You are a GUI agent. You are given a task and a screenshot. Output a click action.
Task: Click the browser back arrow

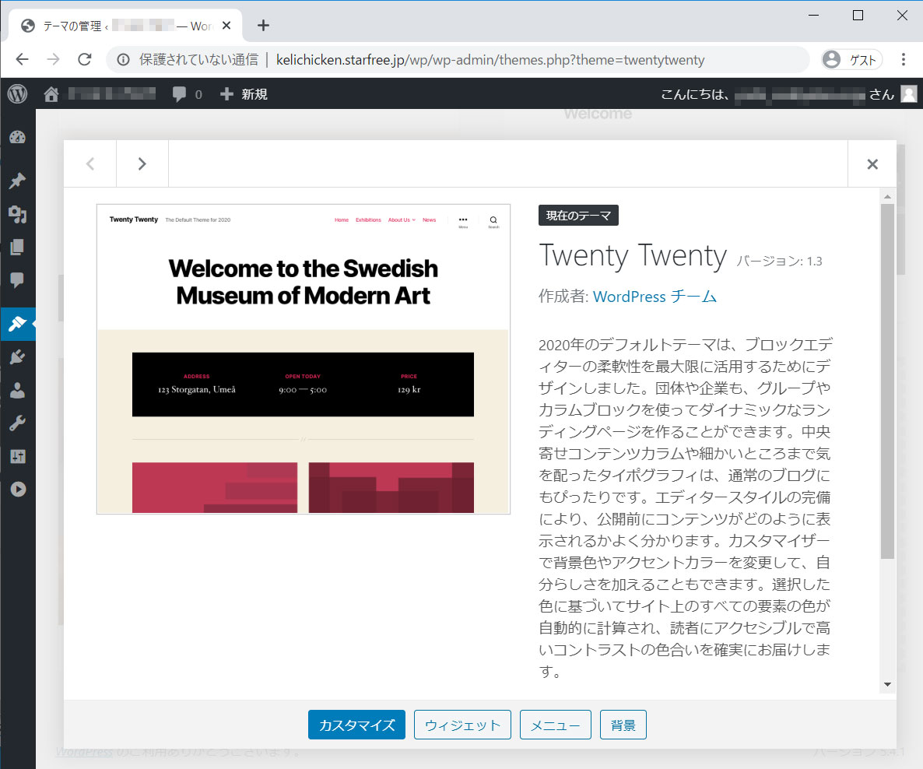23,59
